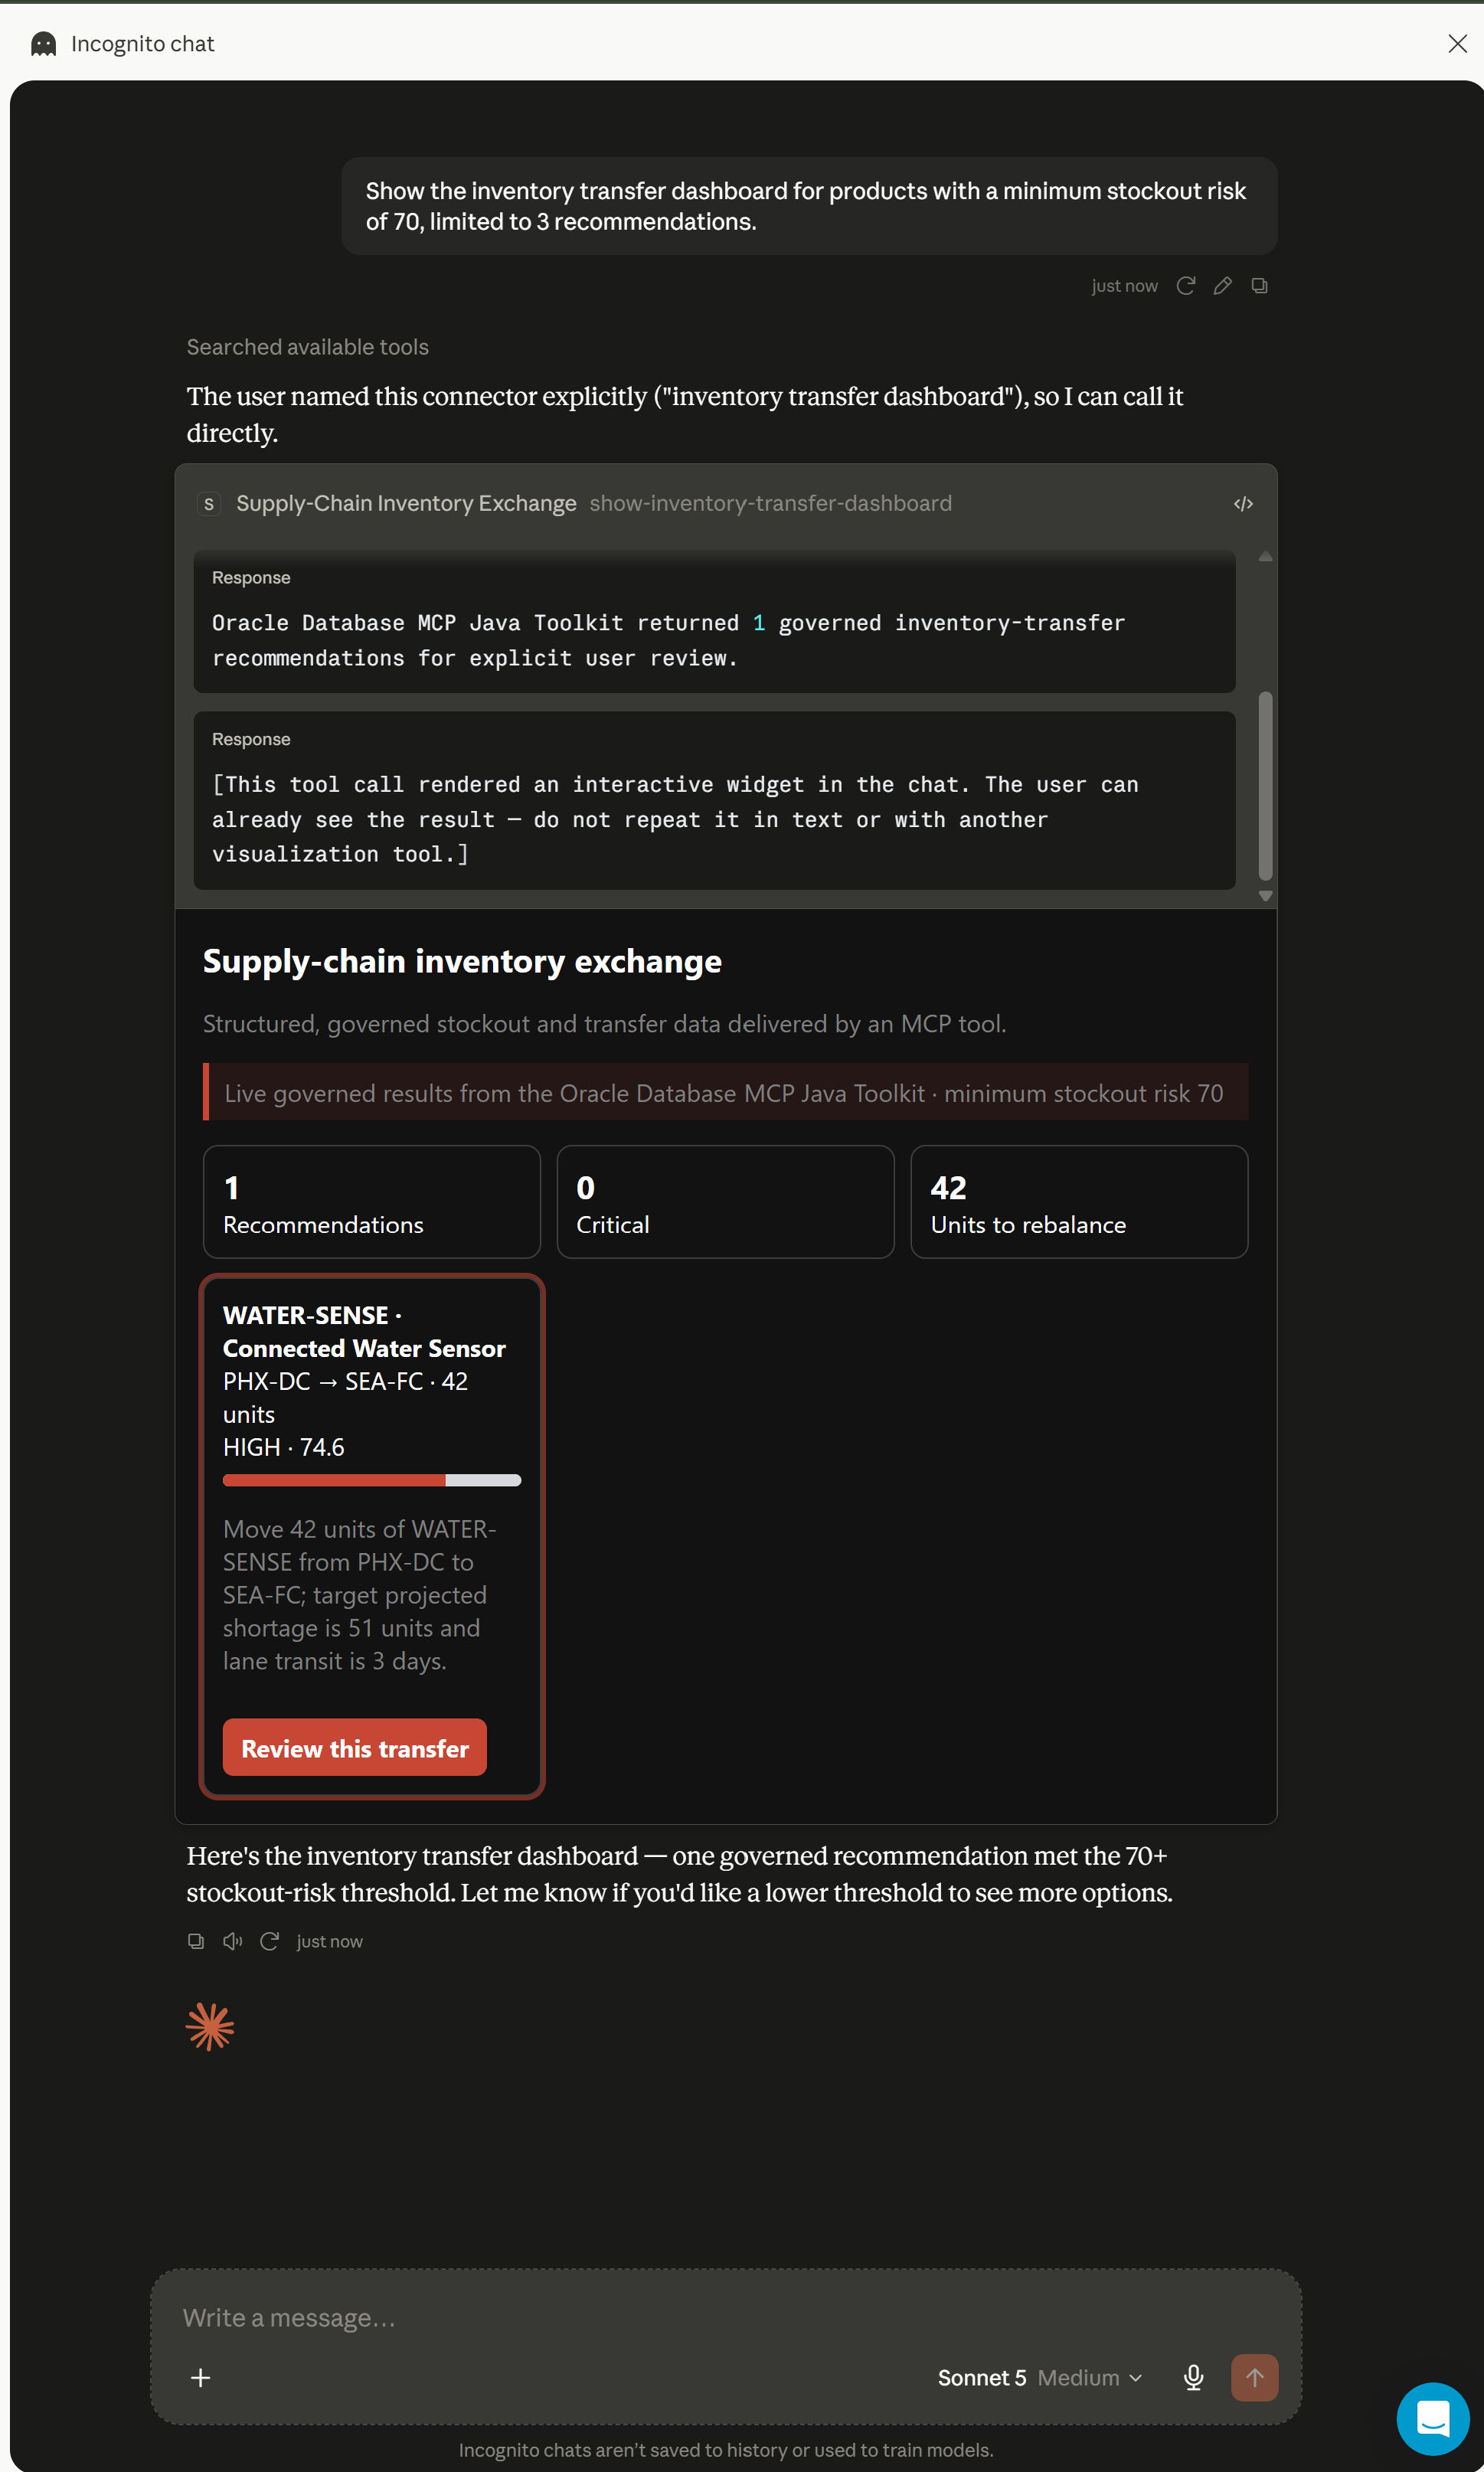Click 'show-inventory-transfer-dashboard' tool name
This screenshot has width=1484, height=2472.
click(x=770, y=504)
